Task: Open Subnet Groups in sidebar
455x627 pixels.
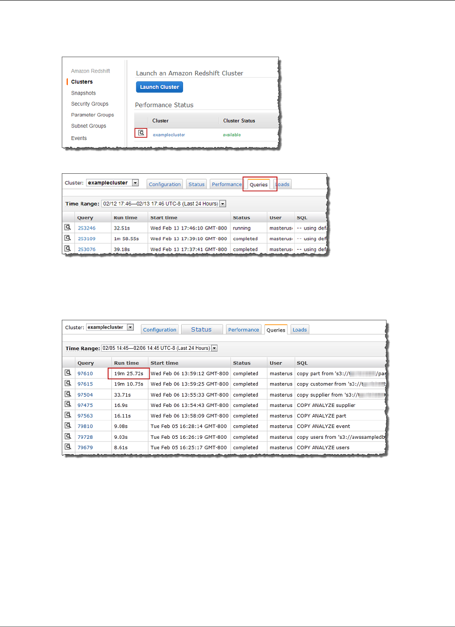Action: (x=88, y=126)
